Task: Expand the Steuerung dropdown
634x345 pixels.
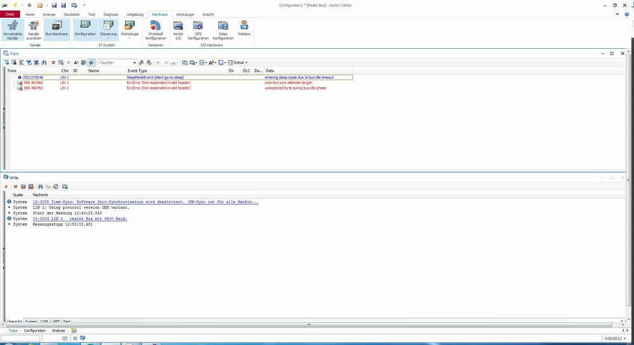Action: [x=108, y=37]
